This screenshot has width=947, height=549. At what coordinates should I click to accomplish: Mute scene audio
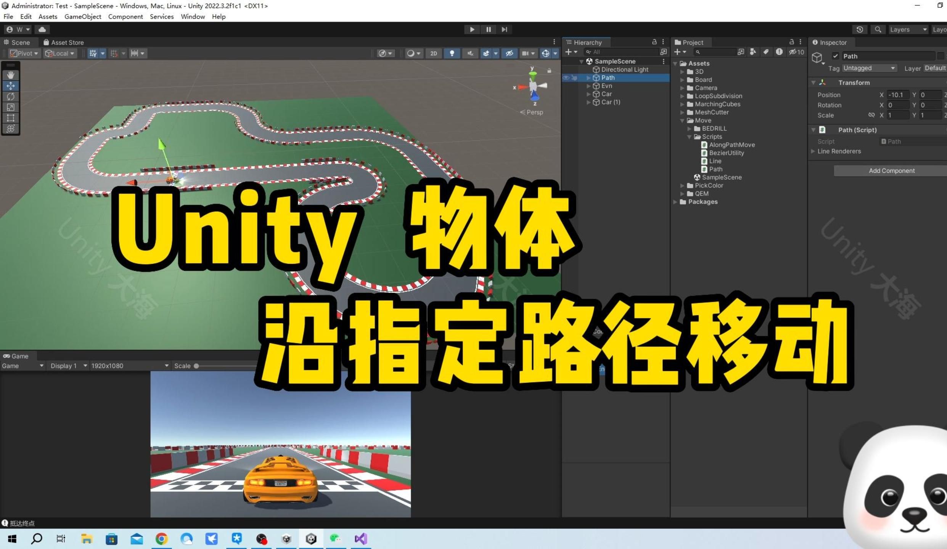(470, 53)
